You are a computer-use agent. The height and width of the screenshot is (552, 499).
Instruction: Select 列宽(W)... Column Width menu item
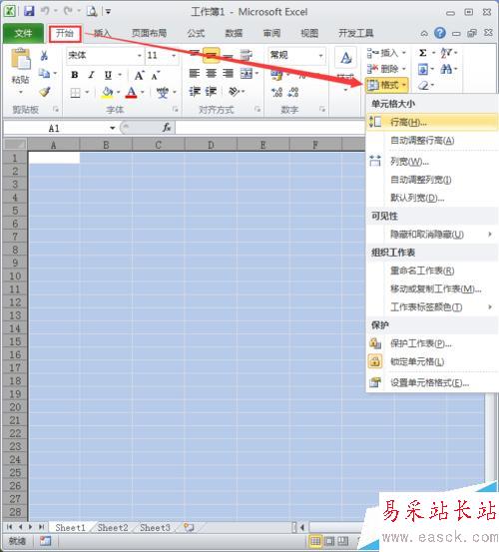[x=432, y=162]
